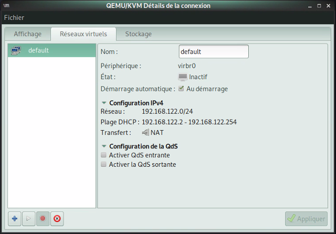Click the monitor icon next to Inactif
Screen dimensions: 336x234
pos(183,77)
